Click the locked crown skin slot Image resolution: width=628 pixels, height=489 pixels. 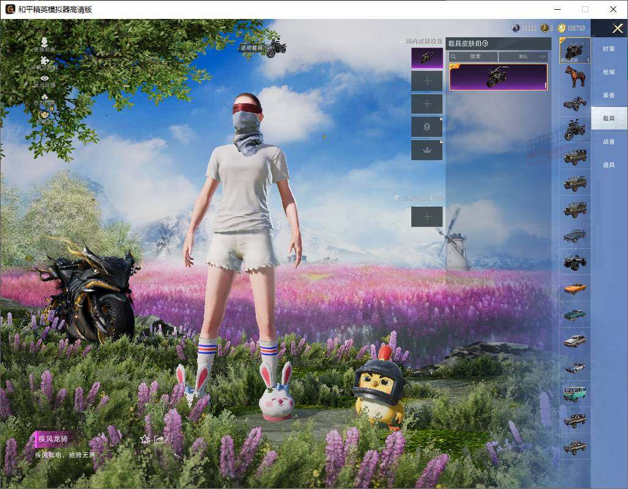427,150
